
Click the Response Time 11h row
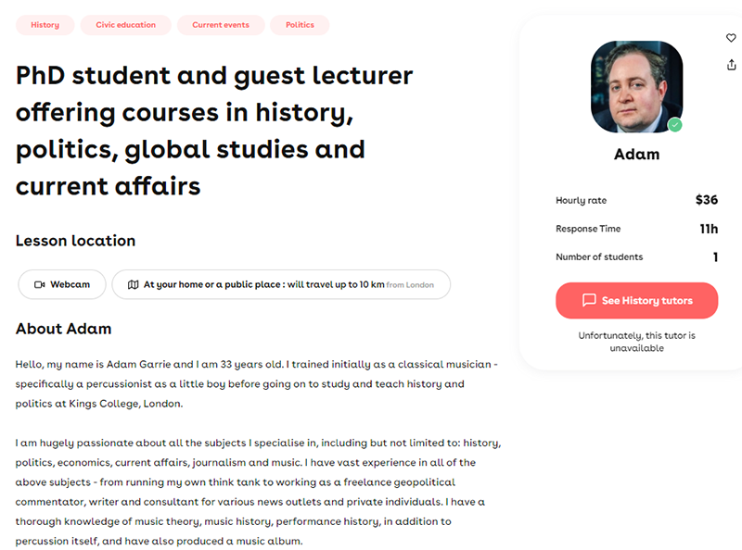636,229
